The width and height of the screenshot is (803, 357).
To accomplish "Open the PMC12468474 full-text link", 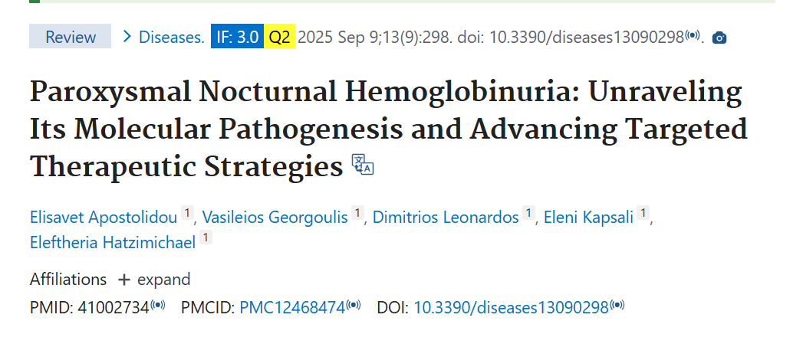I will (x=292, y=307).
